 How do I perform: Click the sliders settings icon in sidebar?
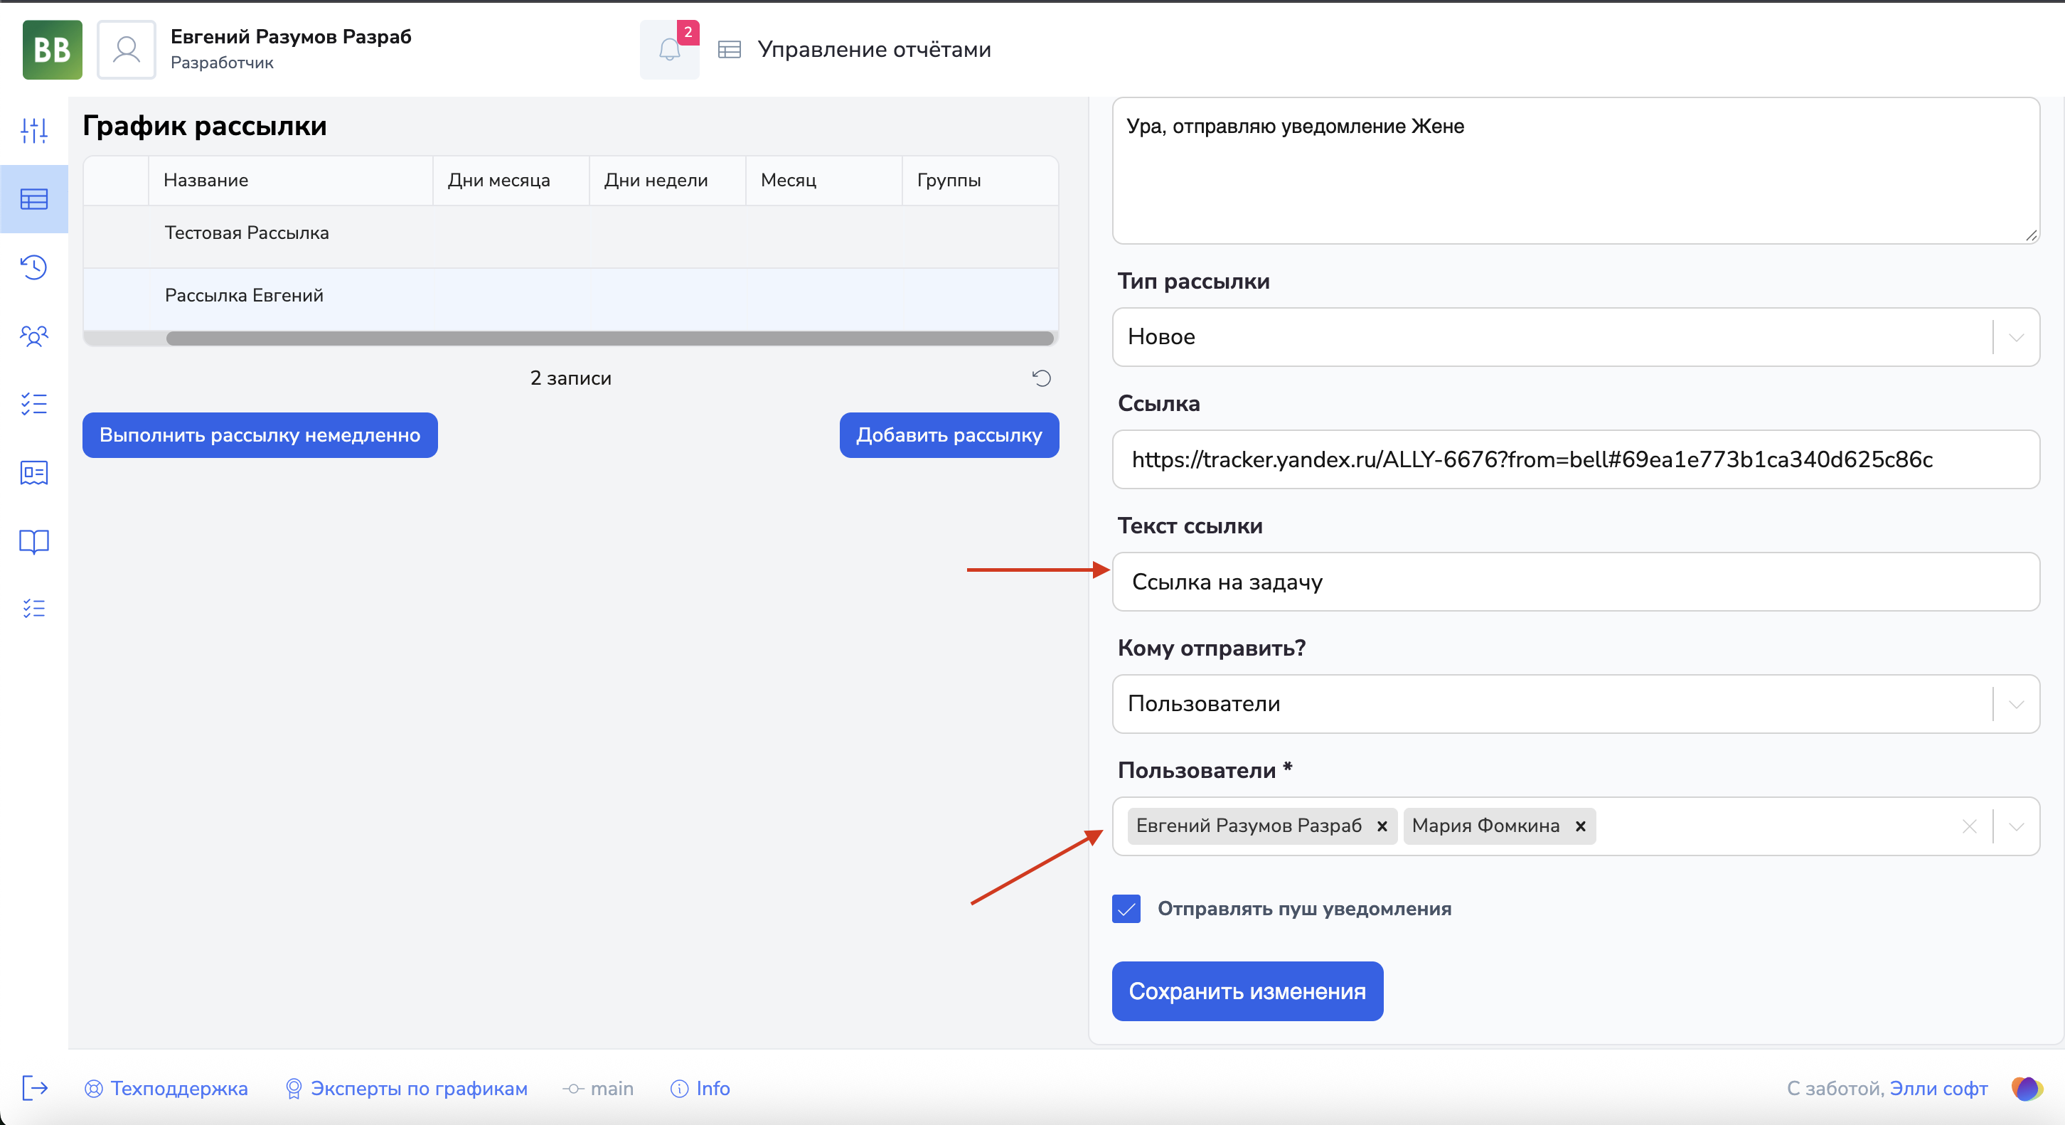pyautogui.click(x=33, y=130)
